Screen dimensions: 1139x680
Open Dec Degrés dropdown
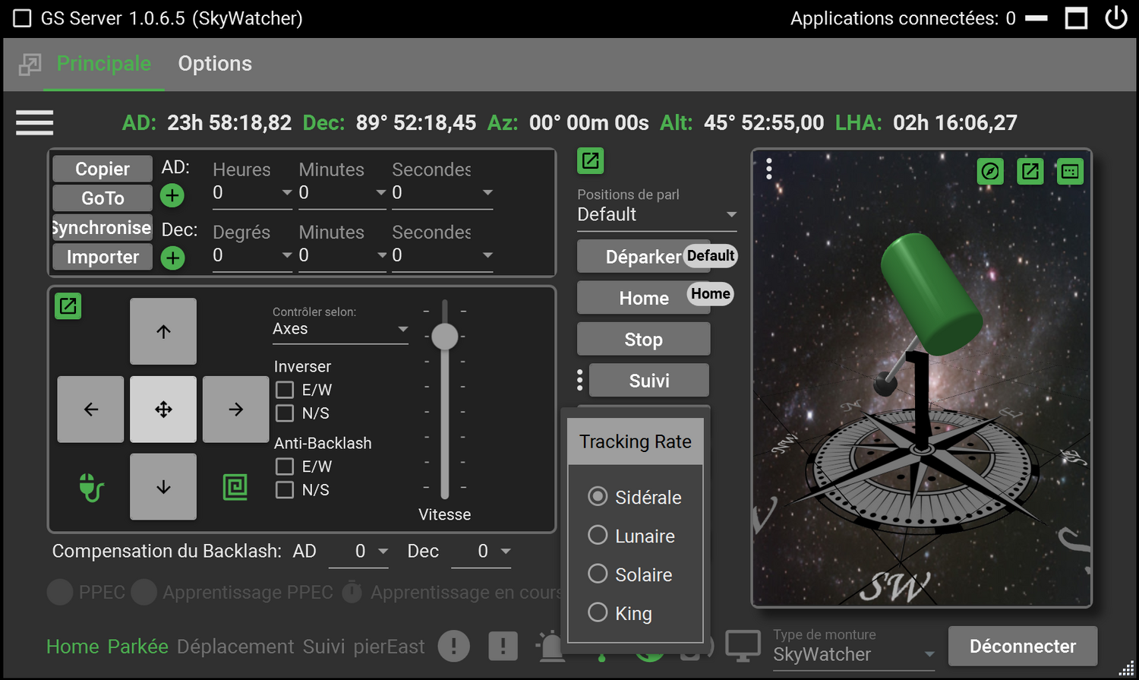[252, 255]
